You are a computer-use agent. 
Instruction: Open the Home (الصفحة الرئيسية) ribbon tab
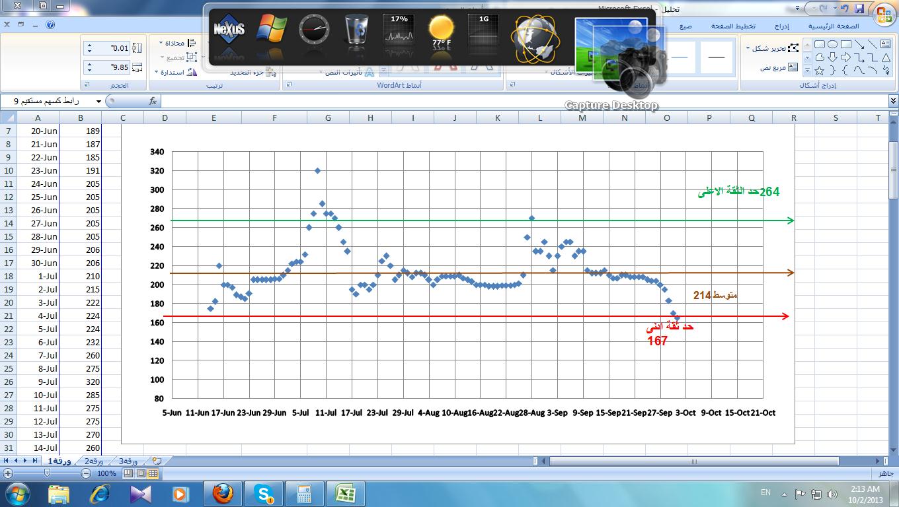(834, 26)
